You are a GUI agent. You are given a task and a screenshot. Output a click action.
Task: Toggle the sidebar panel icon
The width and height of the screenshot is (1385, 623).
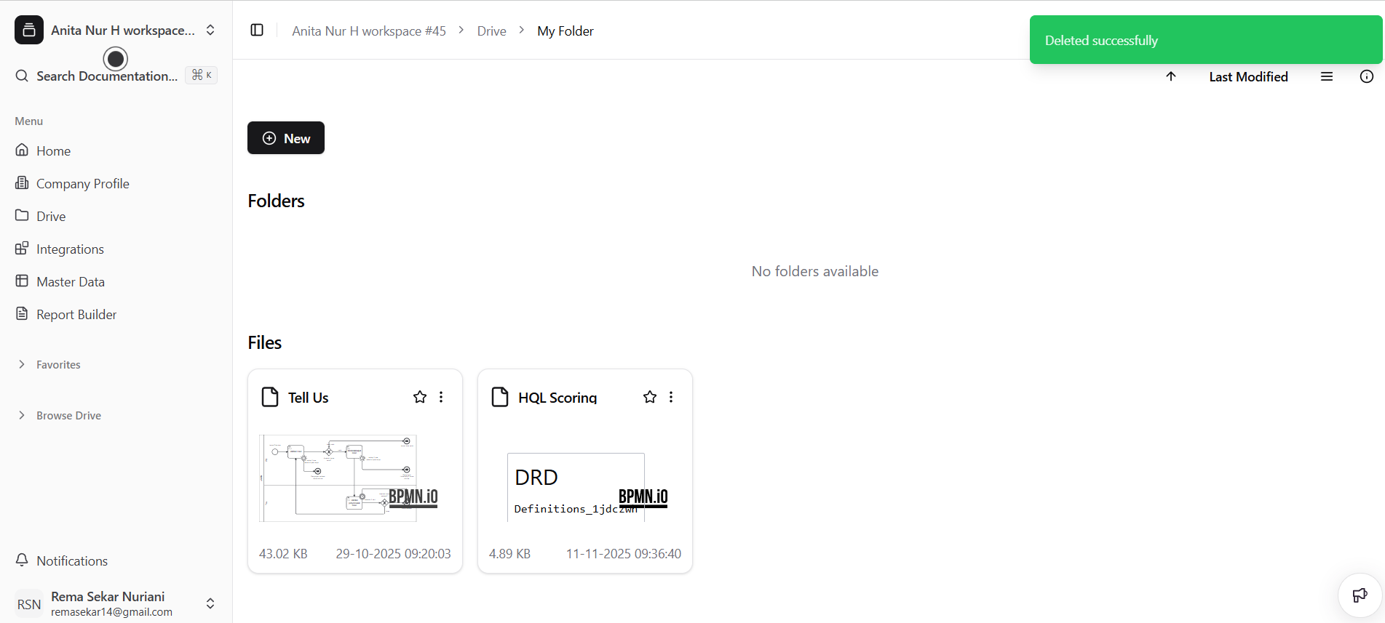[257, 30]
